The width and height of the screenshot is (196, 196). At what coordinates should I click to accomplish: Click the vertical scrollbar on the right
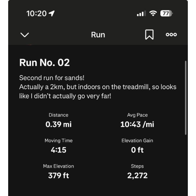(x=186, y=97)
